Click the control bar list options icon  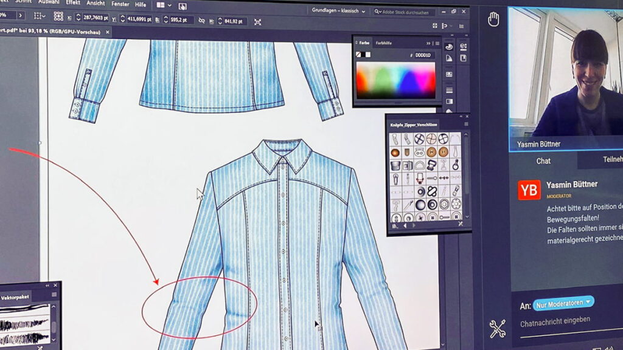(x=461, y=26)
